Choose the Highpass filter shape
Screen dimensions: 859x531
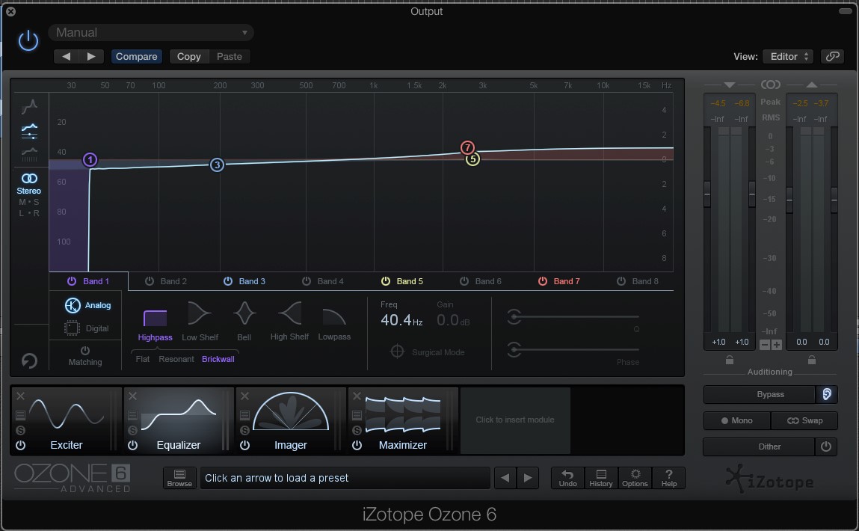(x=155, y=325)
